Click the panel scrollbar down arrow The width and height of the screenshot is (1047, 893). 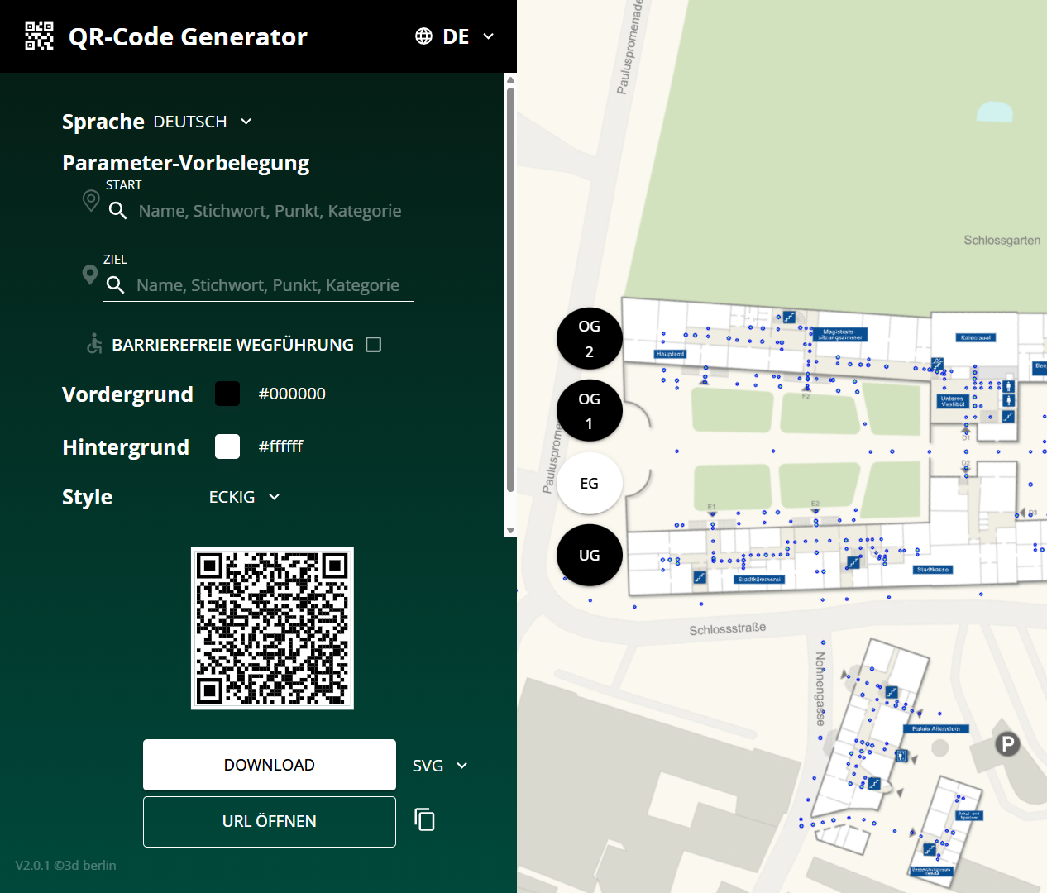(x=510, y=531)
